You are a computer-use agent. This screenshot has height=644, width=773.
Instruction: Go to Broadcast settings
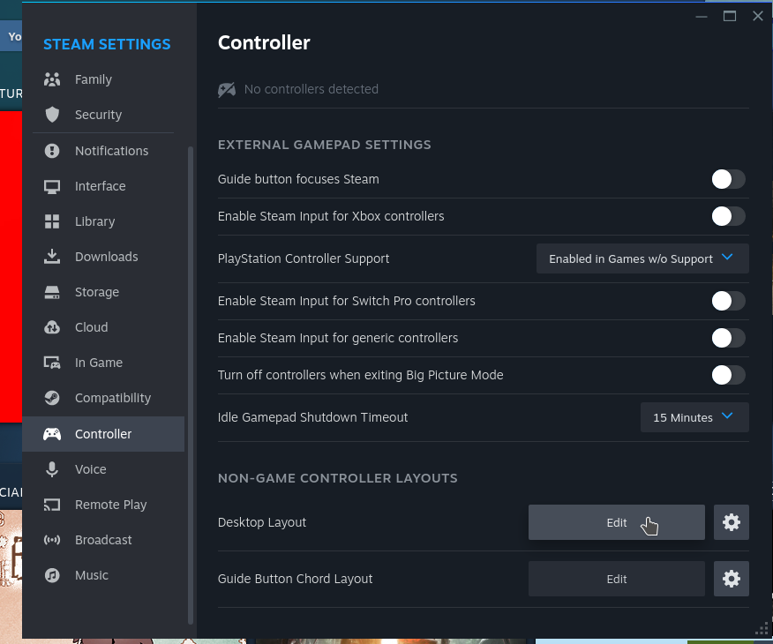[103, 540]
